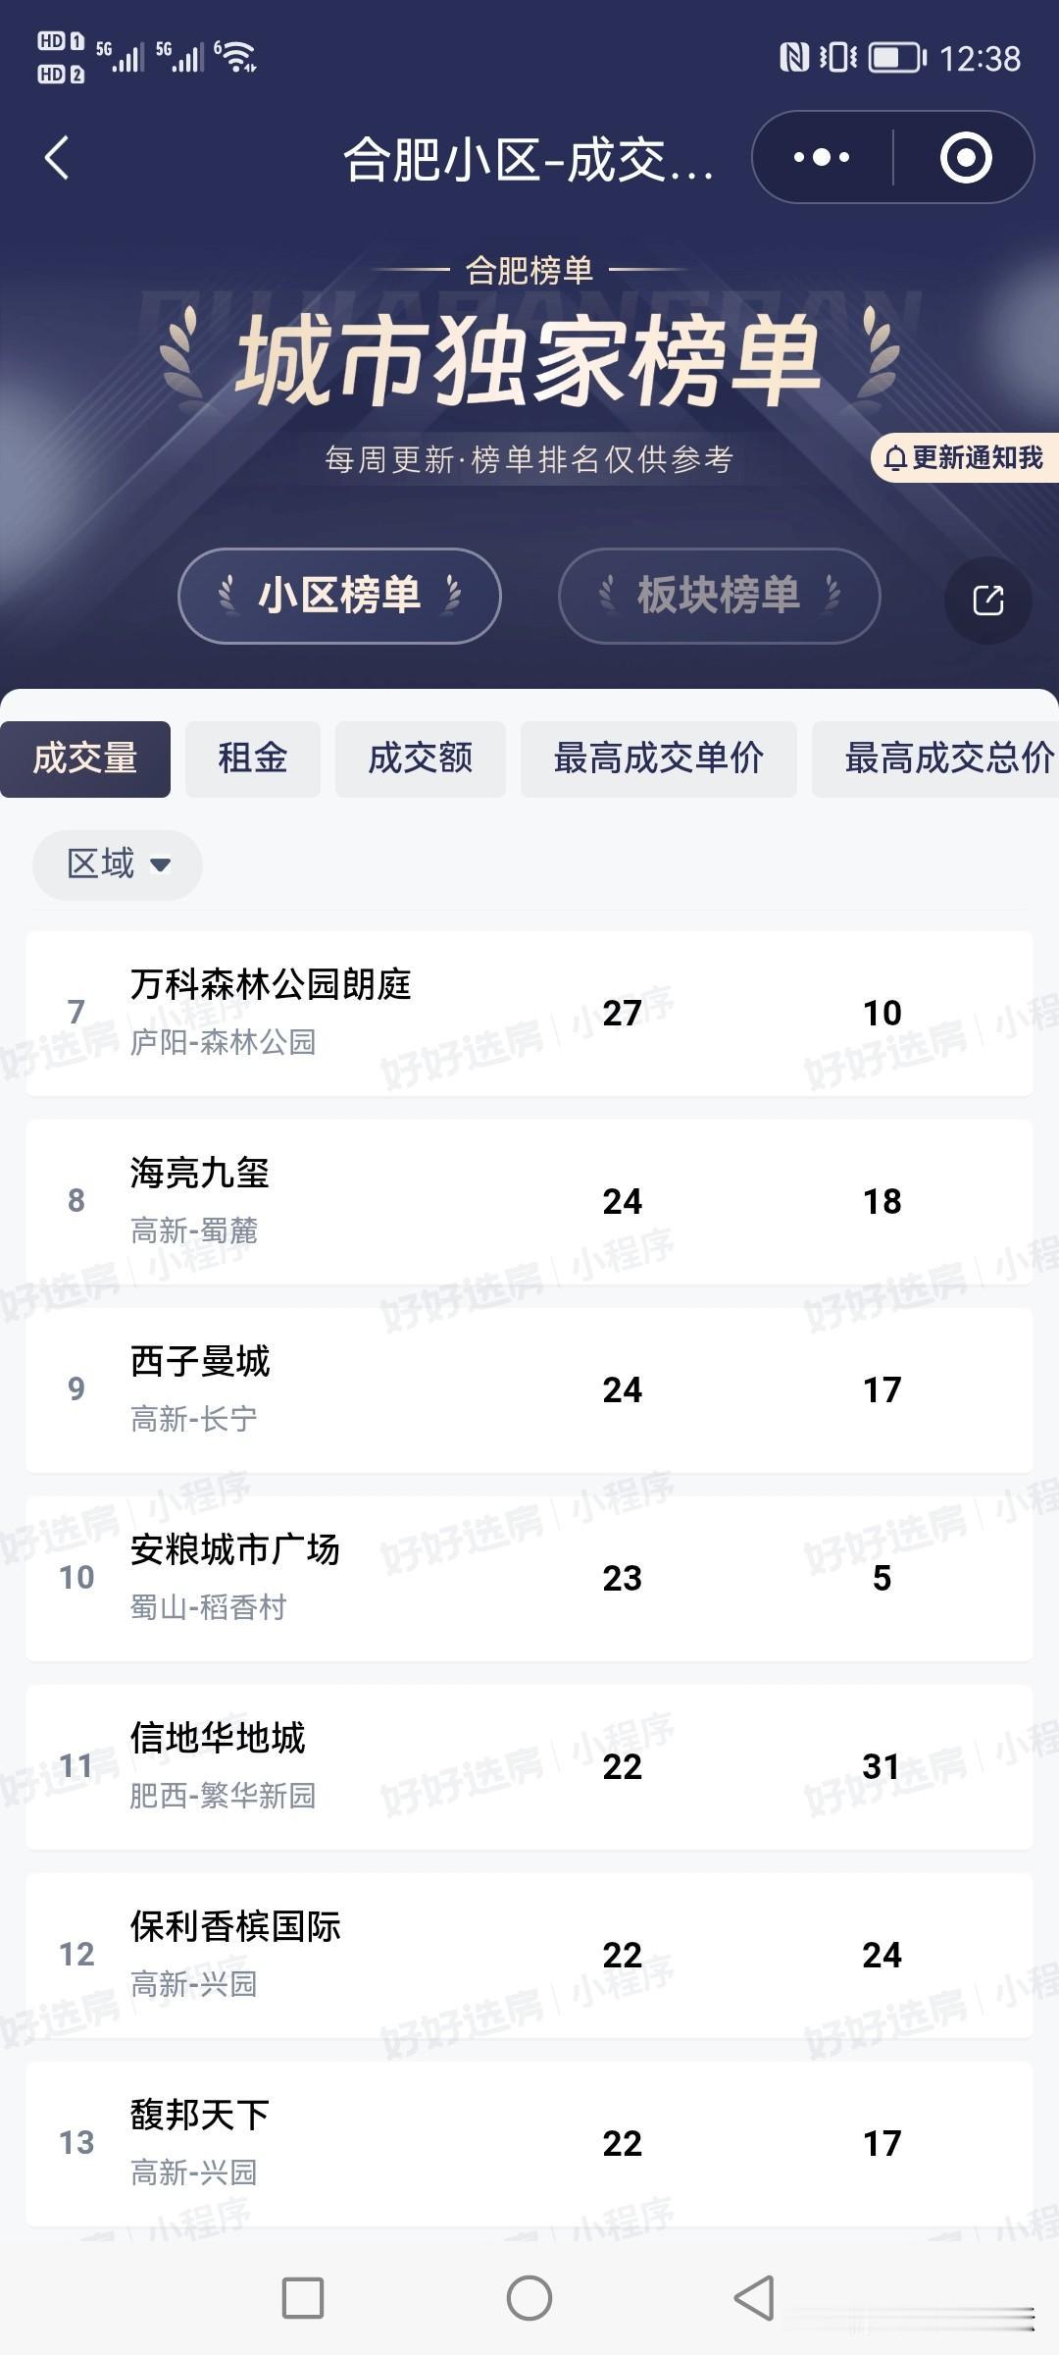Select the 最高成交单价 tab
1059x2355 pixels.
[659, 759]
